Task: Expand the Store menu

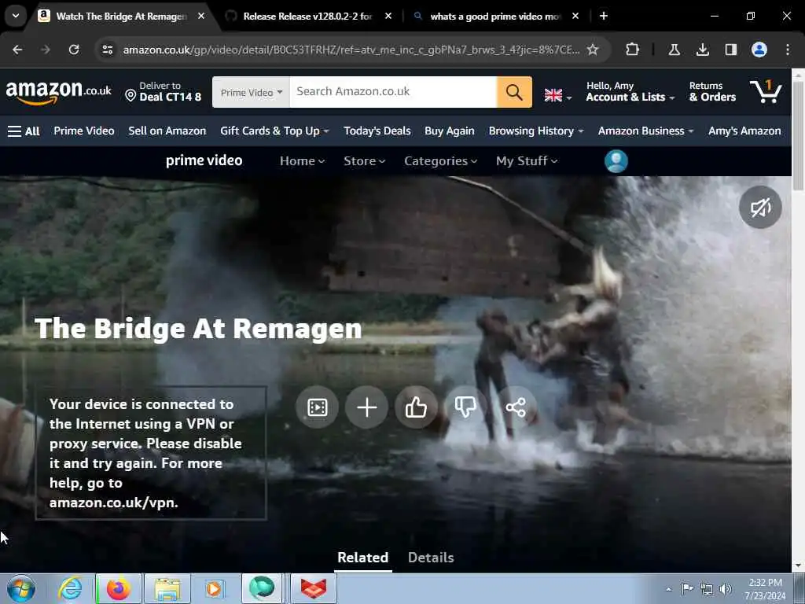Action: click(x=364, y=161)
